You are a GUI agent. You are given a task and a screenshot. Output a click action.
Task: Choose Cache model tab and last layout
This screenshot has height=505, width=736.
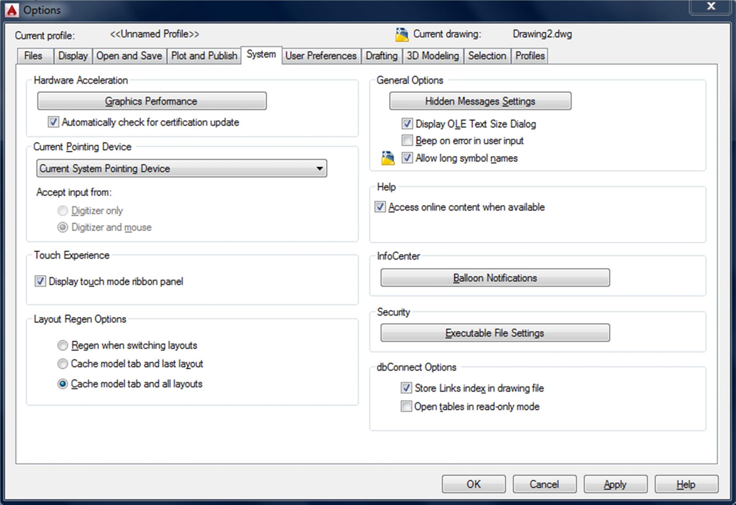pyautogui.click(x=63, y=364)
